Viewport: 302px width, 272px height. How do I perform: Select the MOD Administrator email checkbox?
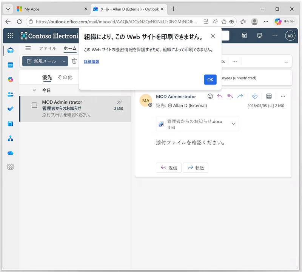click(x=34, y=105)
